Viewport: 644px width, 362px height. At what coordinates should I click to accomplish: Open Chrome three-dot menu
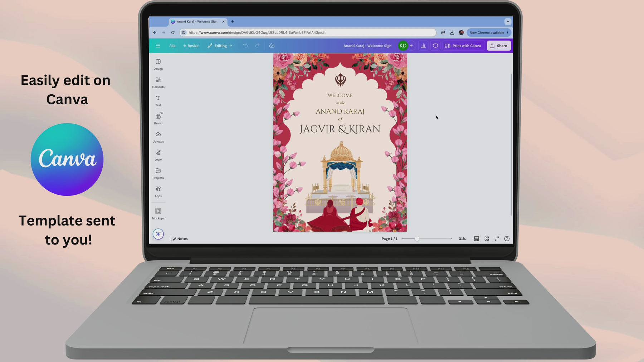pyautogui.click(x=507, y=33)
